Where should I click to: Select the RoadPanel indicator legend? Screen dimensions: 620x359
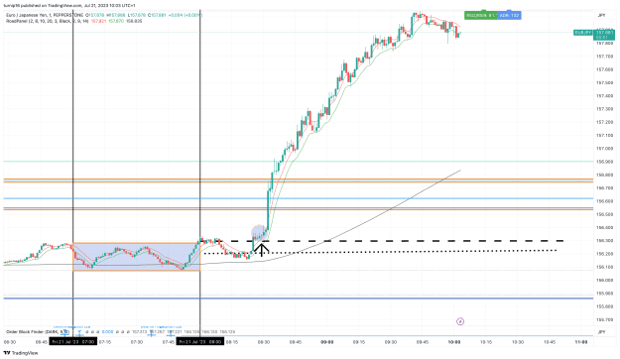47,21
